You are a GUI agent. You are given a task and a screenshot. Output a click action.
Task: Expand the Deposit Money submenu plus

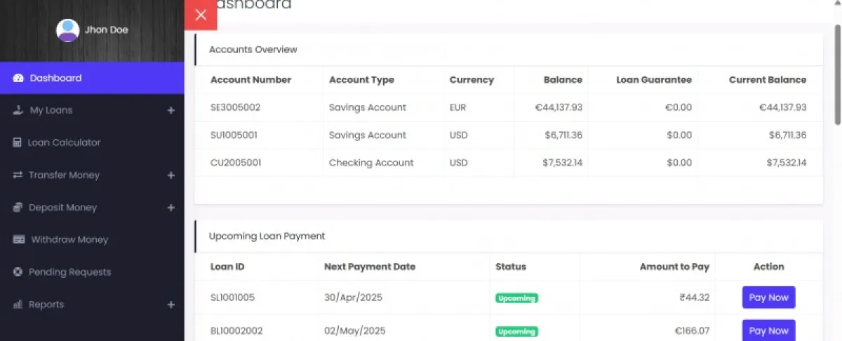tap(171, 208)
